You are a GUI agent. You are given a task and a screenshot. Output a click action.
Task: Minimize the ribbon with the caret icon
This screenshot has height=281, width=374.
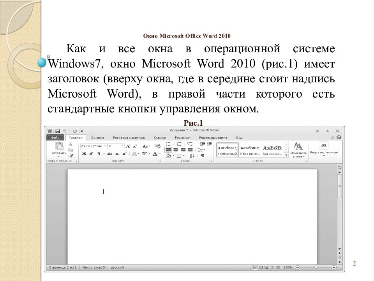coord(332,138)
